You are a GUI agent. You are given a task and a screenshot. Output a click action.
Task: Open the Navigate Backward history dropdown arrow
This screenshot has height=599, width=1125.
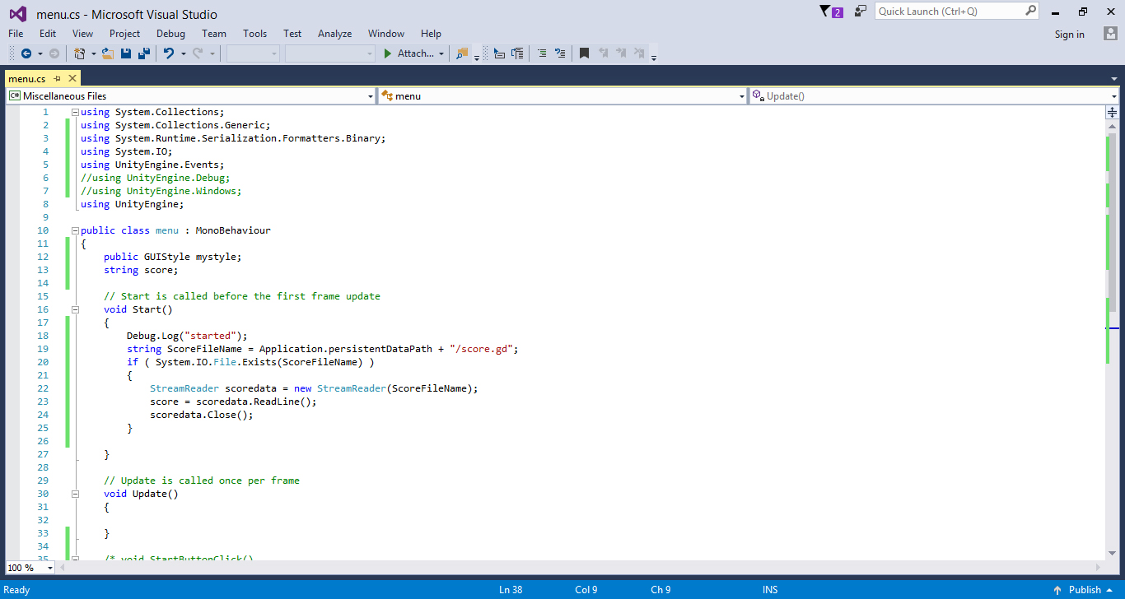pyautogui.click(x=40, y=53)
